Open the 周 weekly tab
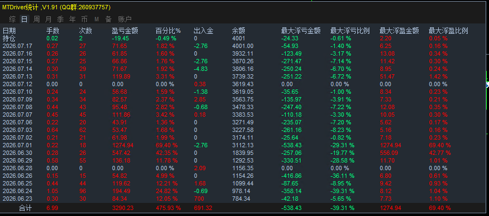 (x=37, y=19)
